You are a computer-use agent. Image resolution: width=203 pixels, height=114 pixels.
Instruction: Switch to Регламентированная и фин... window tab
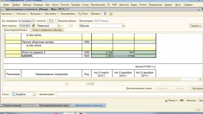(x=53, y=105)
